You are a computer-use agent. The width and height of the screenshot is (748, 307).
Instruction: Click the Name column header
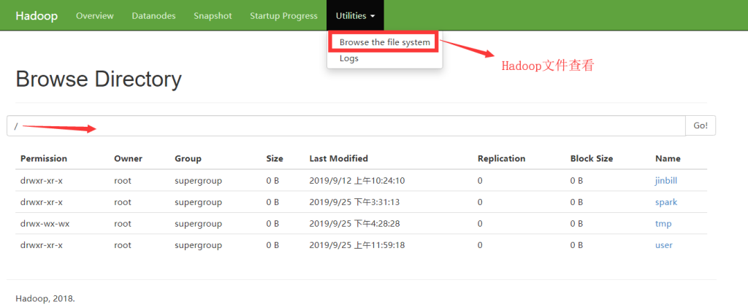[668, 158]
